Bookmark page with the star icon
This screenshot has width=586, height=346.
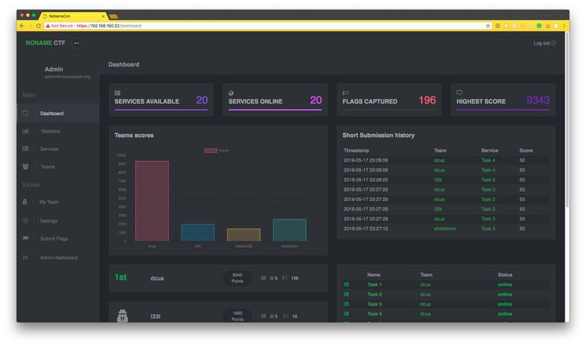pos(488,26)
